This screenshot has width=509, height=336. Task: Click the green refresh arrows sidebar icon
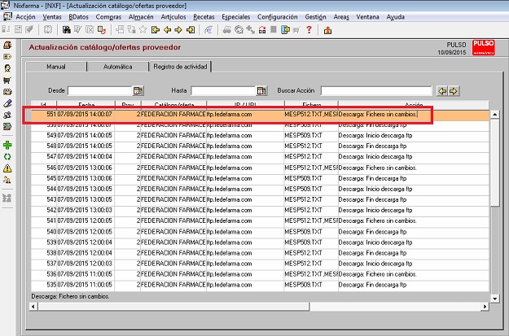pos(7,157)
